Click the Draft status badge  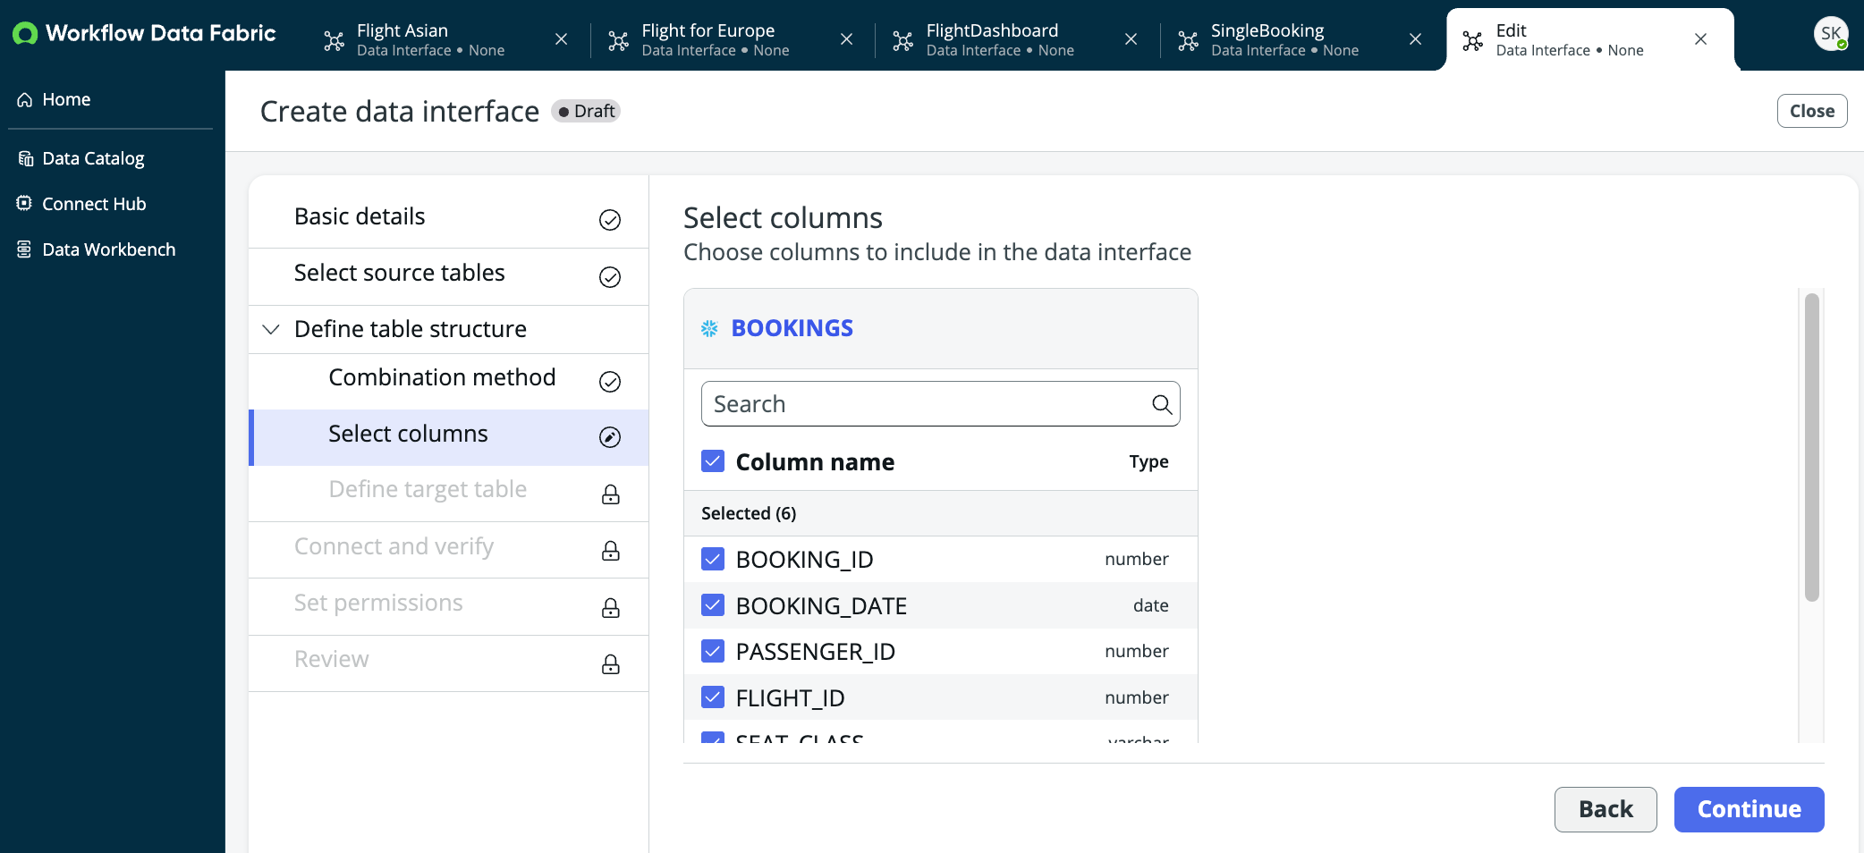[x=586, y=111]
